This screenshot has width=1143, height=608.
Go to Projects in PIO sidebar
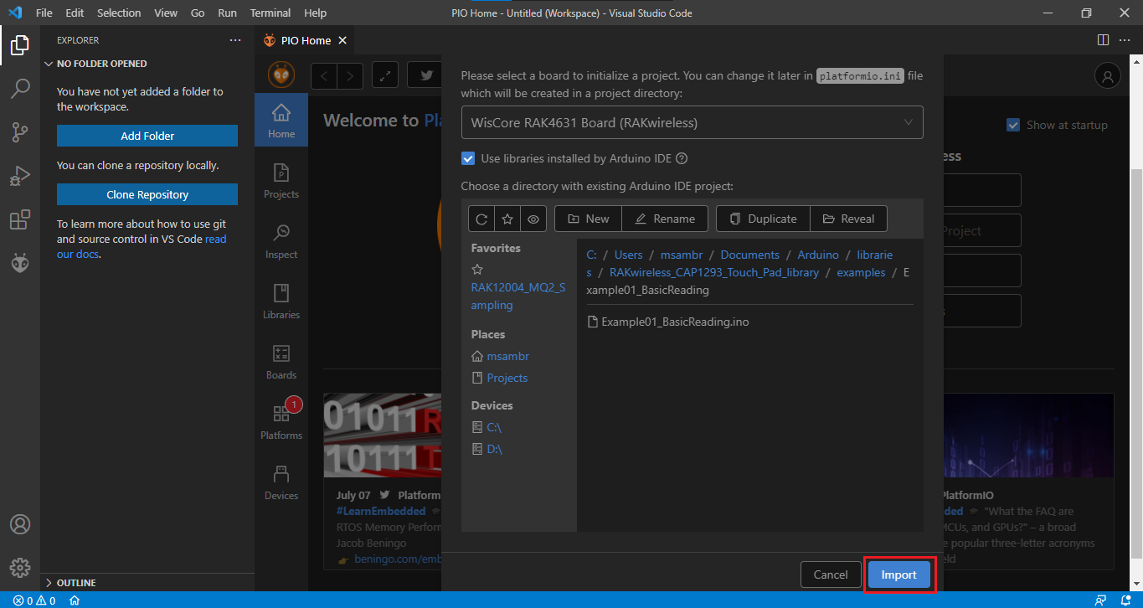click(x=281, y=182)
